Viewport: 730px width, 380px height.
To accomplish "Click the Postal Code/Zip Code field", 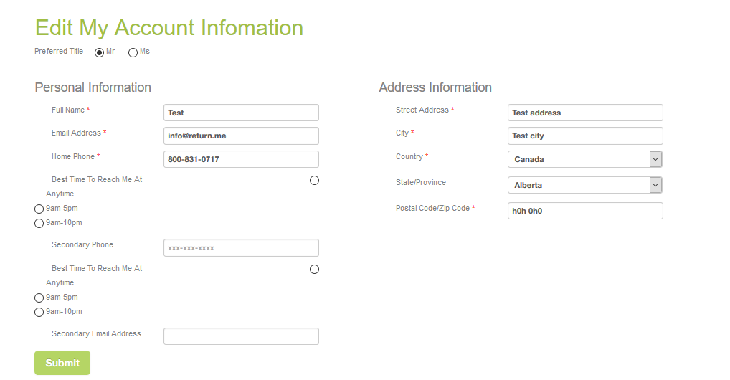I will 585,211.
